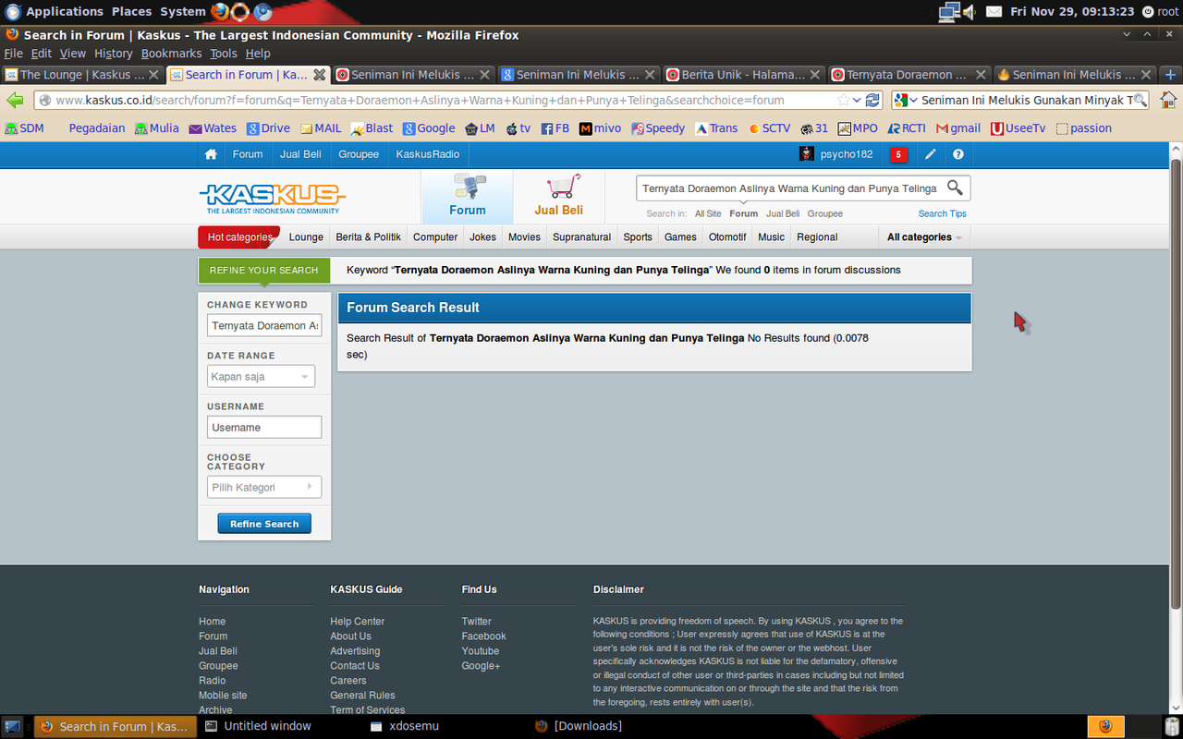Image resolution: width=1183 pixels, height=739 pixels.
Task: Click the magnifier in Kaskus search box
Action: click(x=955, y=188)
